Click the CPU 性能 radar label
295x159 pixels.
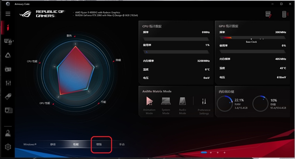click(32, 61)
